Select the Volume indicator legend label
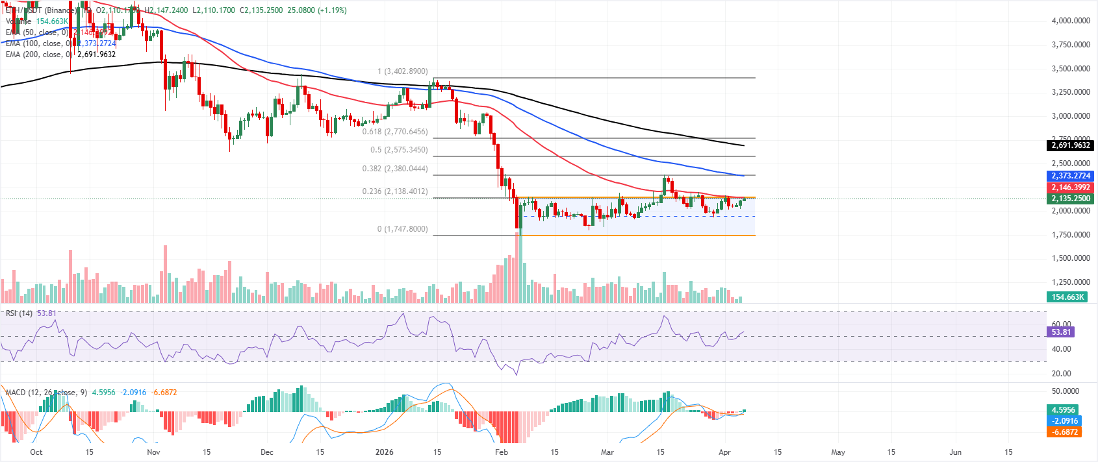 (x=18, y=21)
